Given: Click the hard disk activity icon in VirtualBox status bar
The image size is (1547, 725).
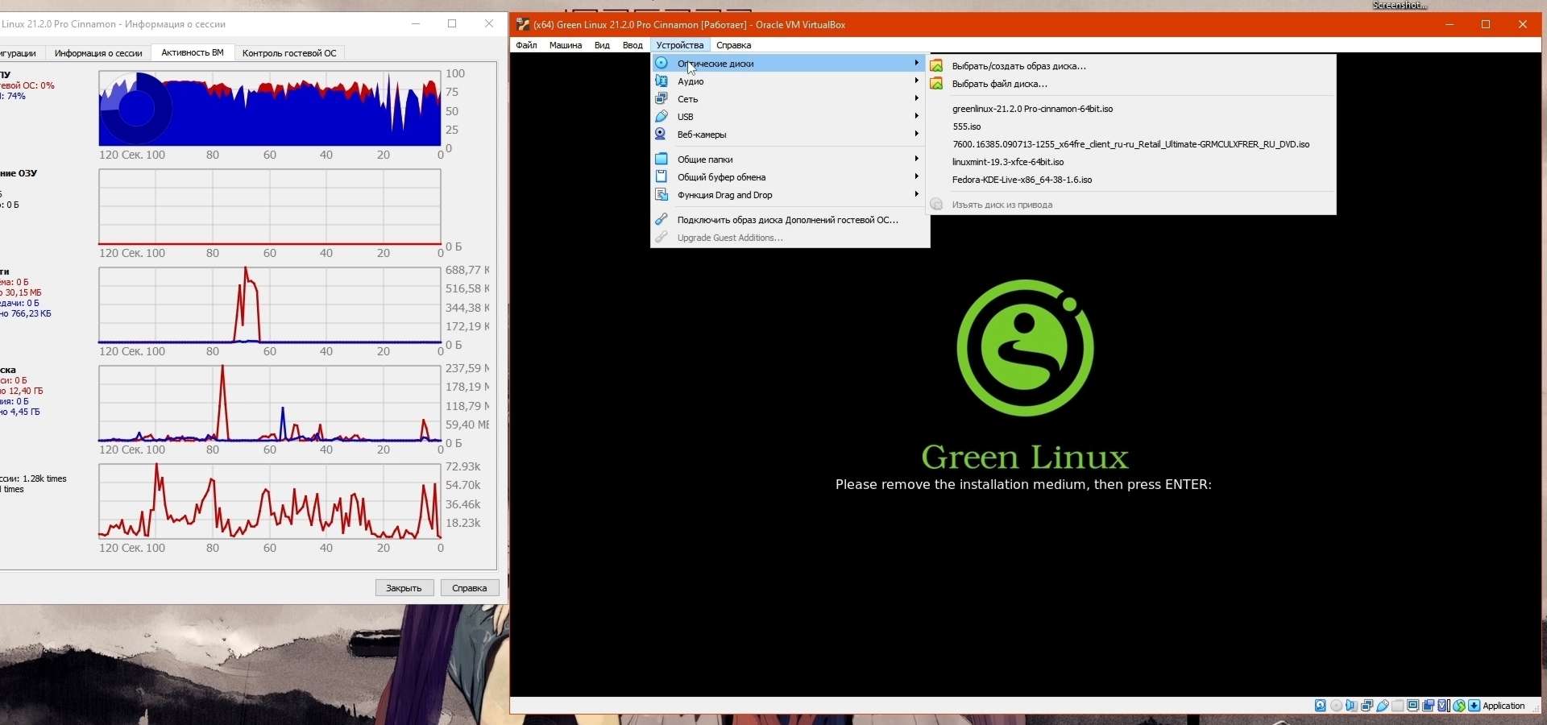Looking at the screenshot, I should click(x=1321, y=706).
